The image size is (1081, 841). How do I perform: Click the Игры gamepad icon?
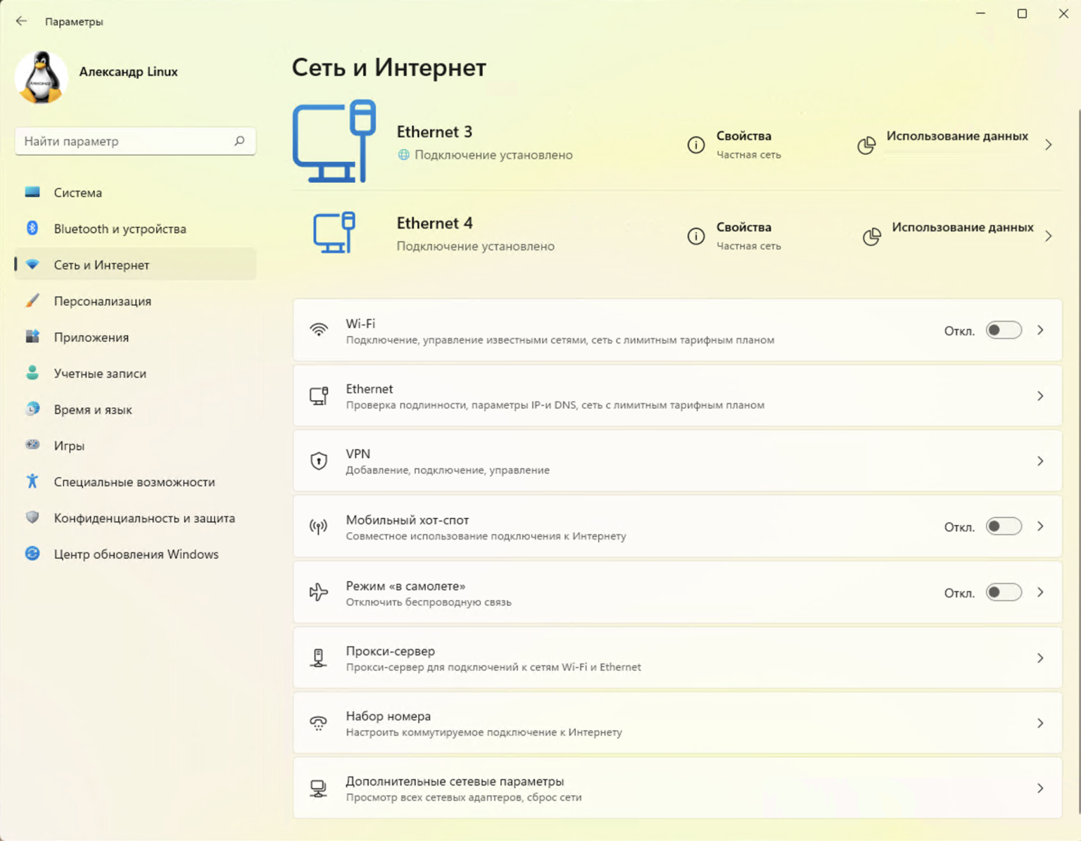(32, 445)
